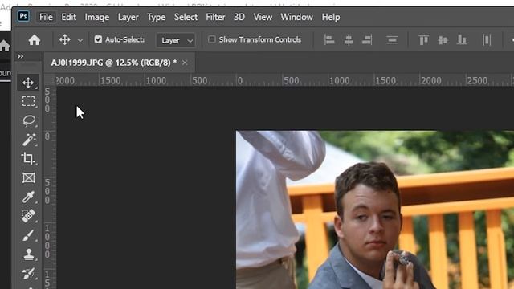
Task: Open the Layer/Group auto-select dropdown
Action: tap(176, 40)
